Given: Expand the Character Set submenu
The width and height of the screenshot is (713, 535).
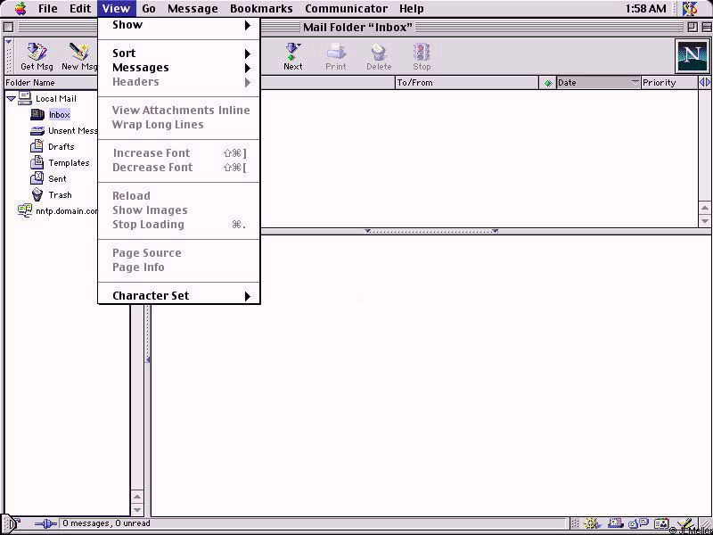Looking at the screenshot, I should (178, 296).
